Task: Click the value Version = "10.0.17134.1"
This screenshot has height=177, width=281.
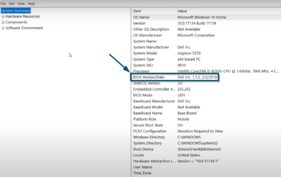Action: 198,161
